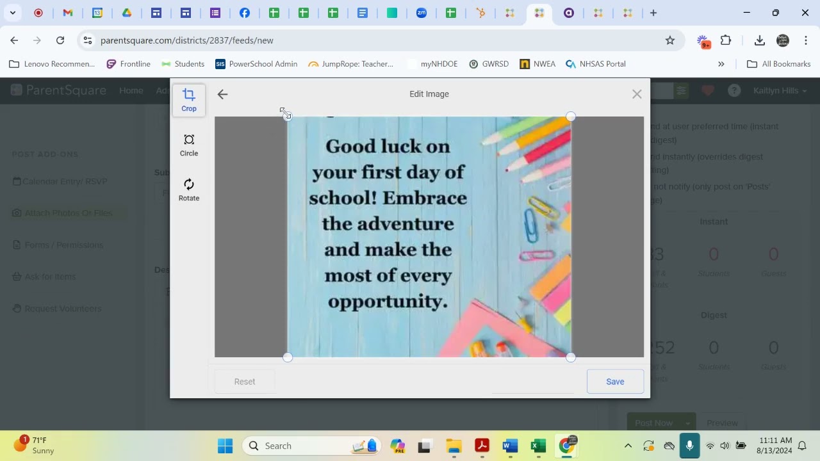This screenshot has height=461, width=820.
Task: Switch to the Google Docs tab
Action: pyautogui.click(x=363, y=13)
